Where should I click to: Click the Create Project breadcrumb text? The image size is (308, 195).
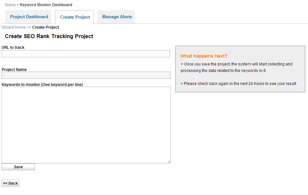[46, 27]
